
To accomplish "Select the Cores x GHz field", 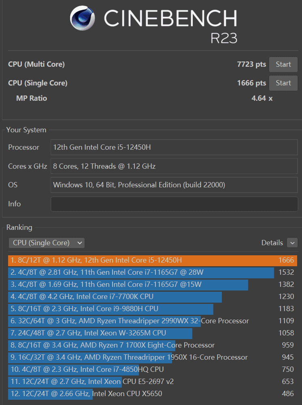I will [174, 166].
